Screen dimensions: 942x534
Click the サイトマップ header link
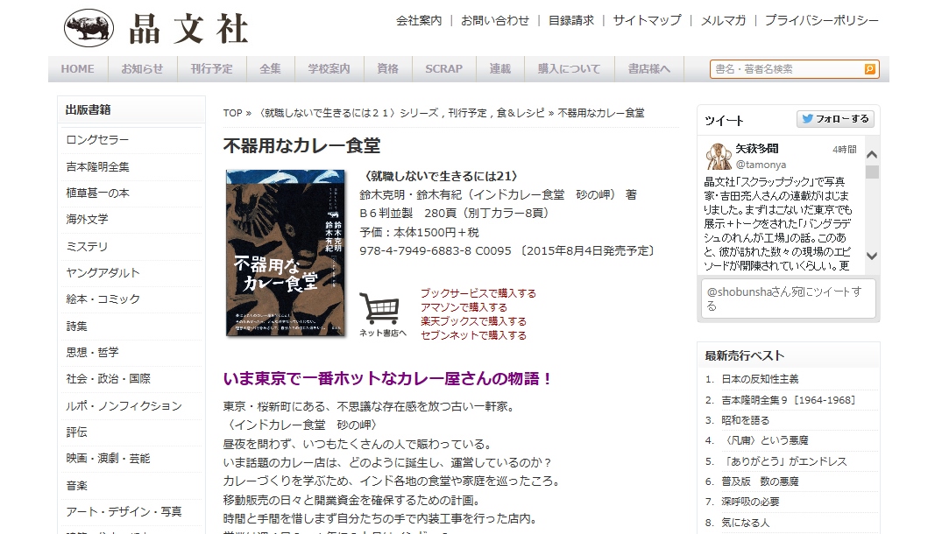(647, 20)
